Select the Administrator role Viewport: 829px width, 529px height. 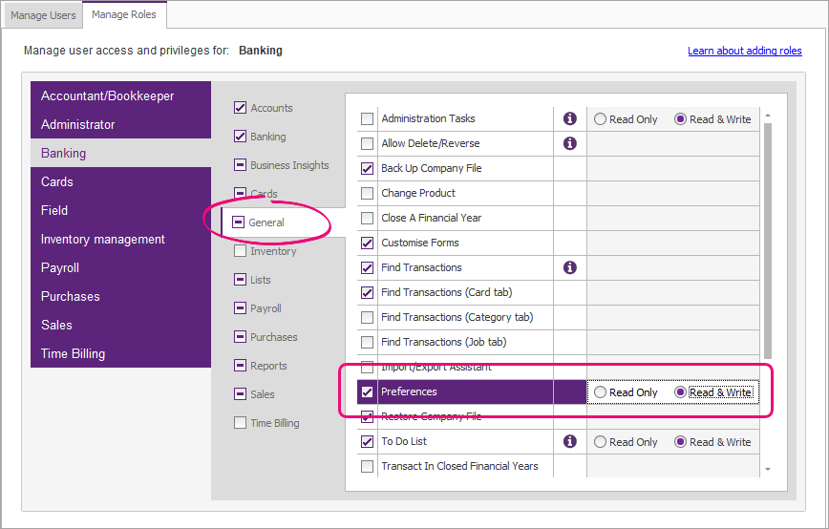click(120, 124)
